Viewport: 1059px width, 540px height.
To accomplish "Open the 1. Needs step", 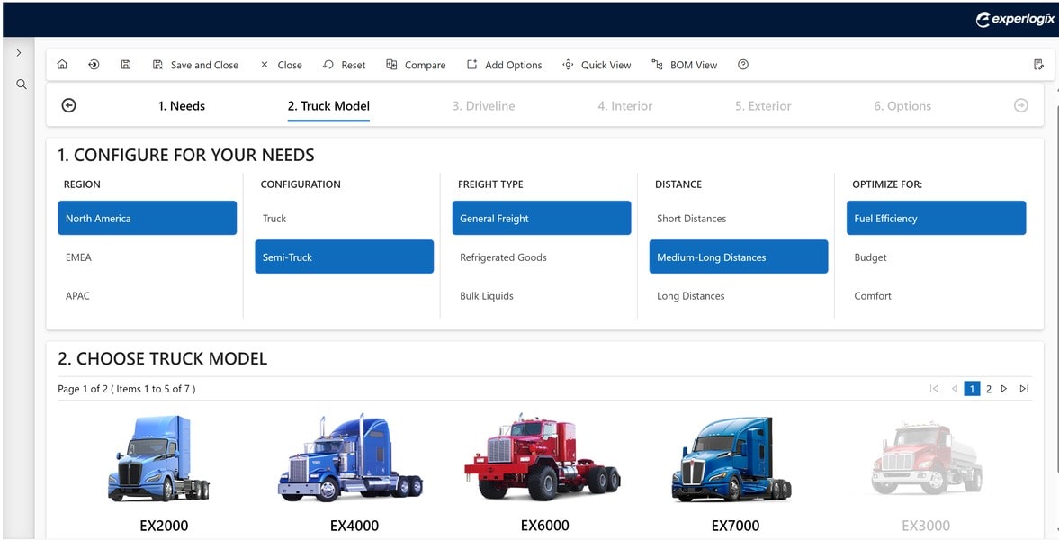I will pos(182,105).
